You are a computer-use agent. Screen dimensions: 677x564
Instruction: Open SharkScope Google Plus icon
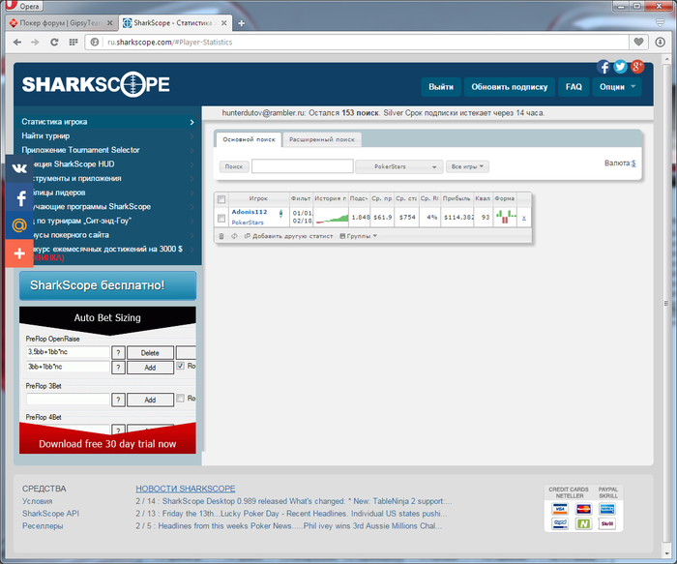click(637, 67)
